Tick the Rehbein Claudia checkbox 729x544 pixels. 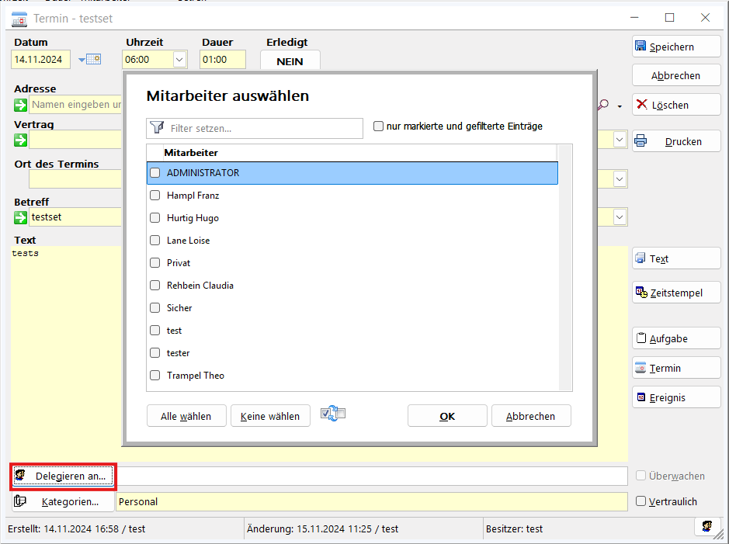(x=155, y=286)
